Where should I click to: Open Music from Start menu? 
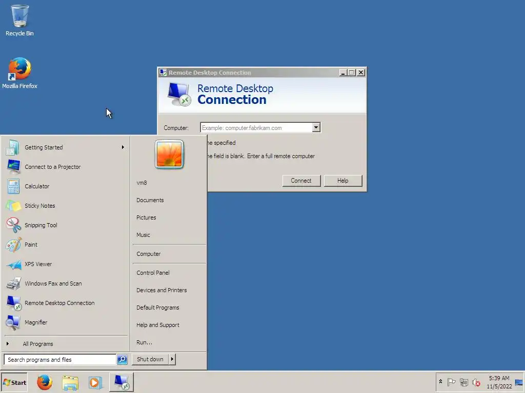144,235
